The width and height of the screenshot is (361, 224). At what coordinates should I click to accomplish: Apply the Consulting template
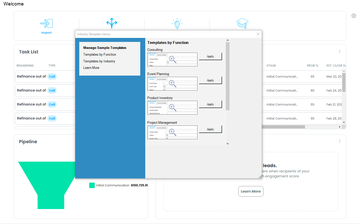pyautogui.click(x=210, y=56)
